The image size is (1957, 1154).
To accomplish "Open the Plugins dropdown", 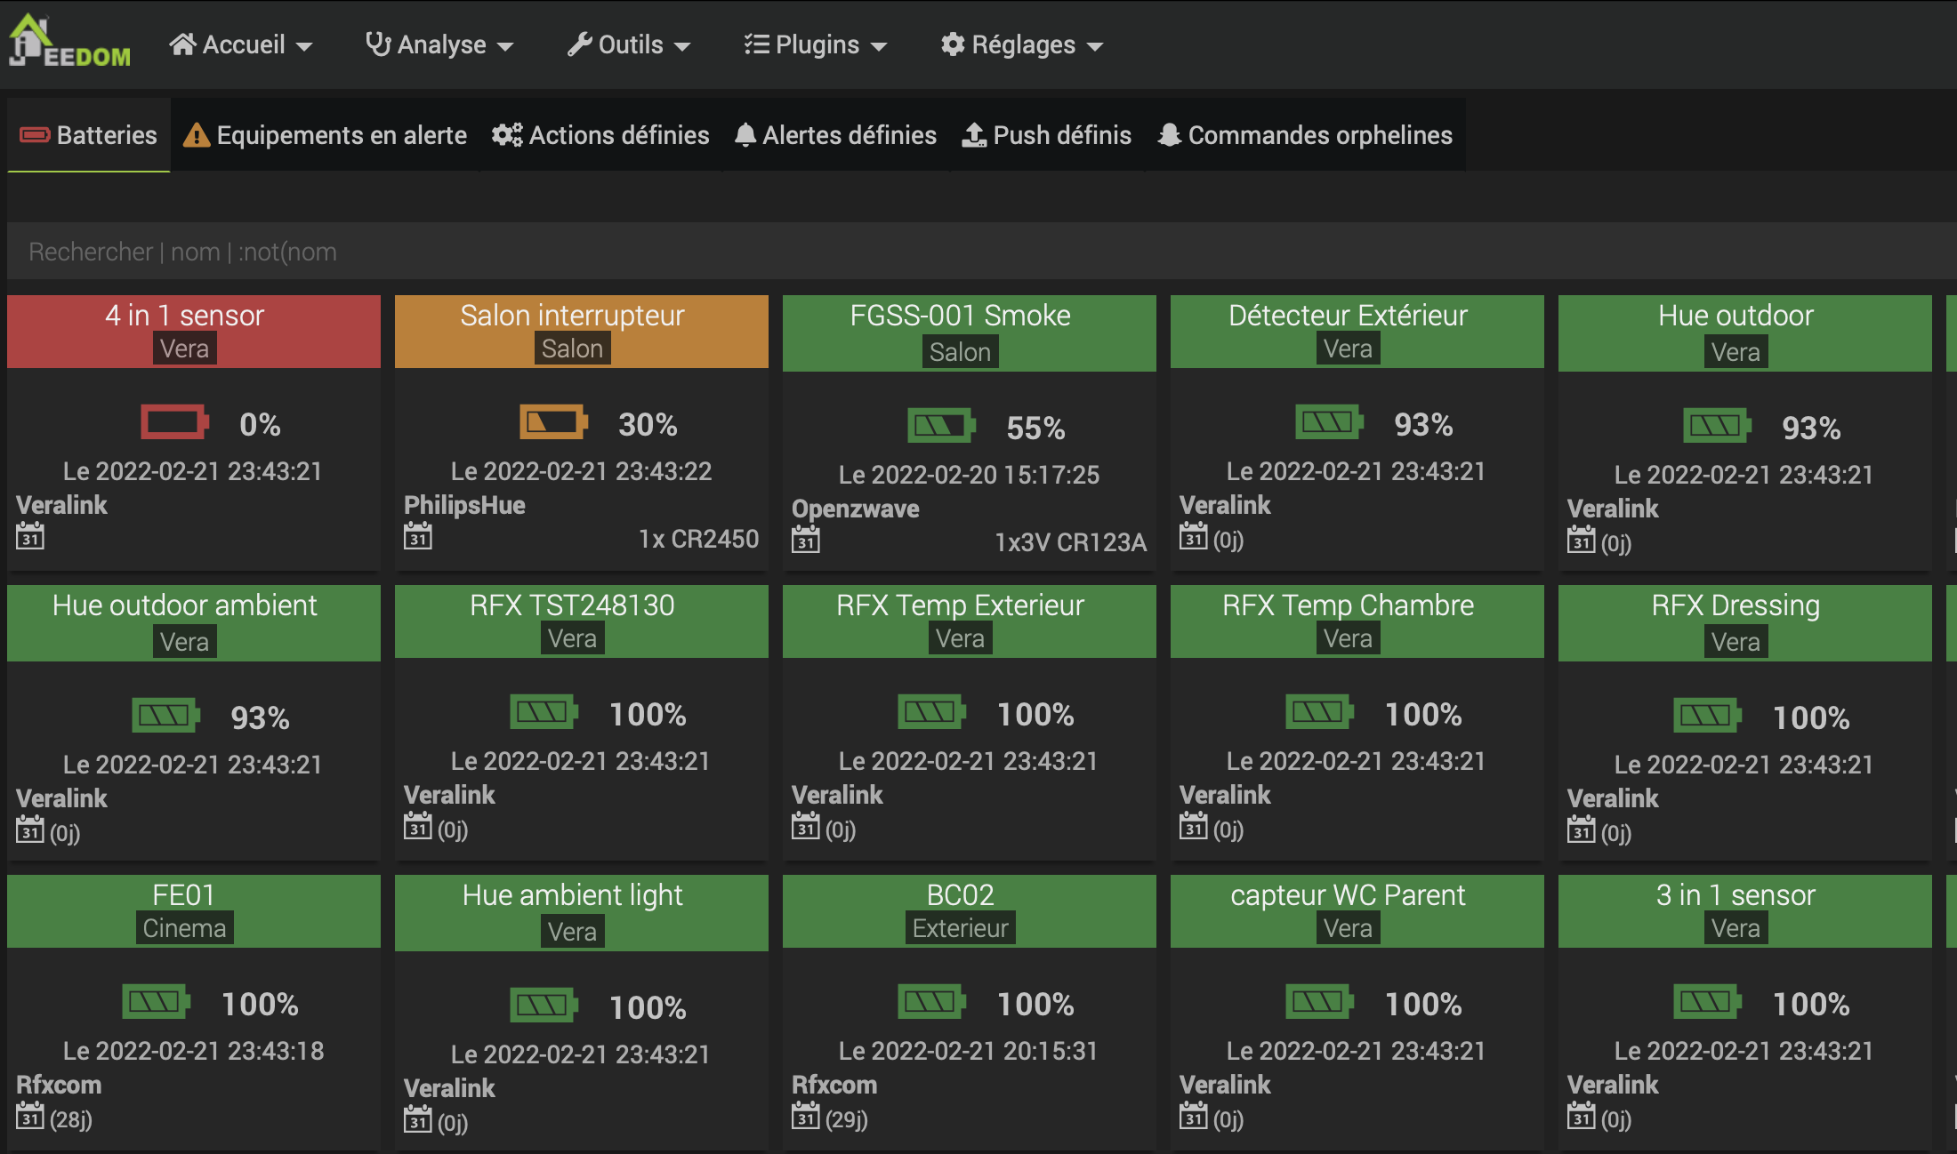I will point(816,44).
